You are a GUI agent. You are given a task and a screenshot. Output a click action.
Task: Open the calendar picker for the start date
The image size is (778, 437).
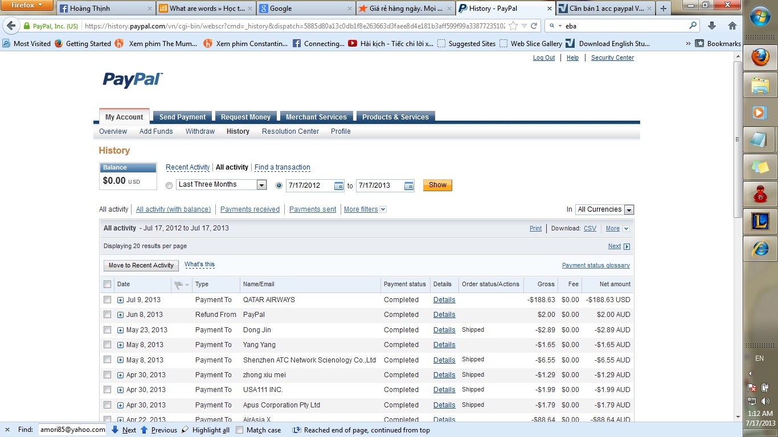click(x=339, y=185)
